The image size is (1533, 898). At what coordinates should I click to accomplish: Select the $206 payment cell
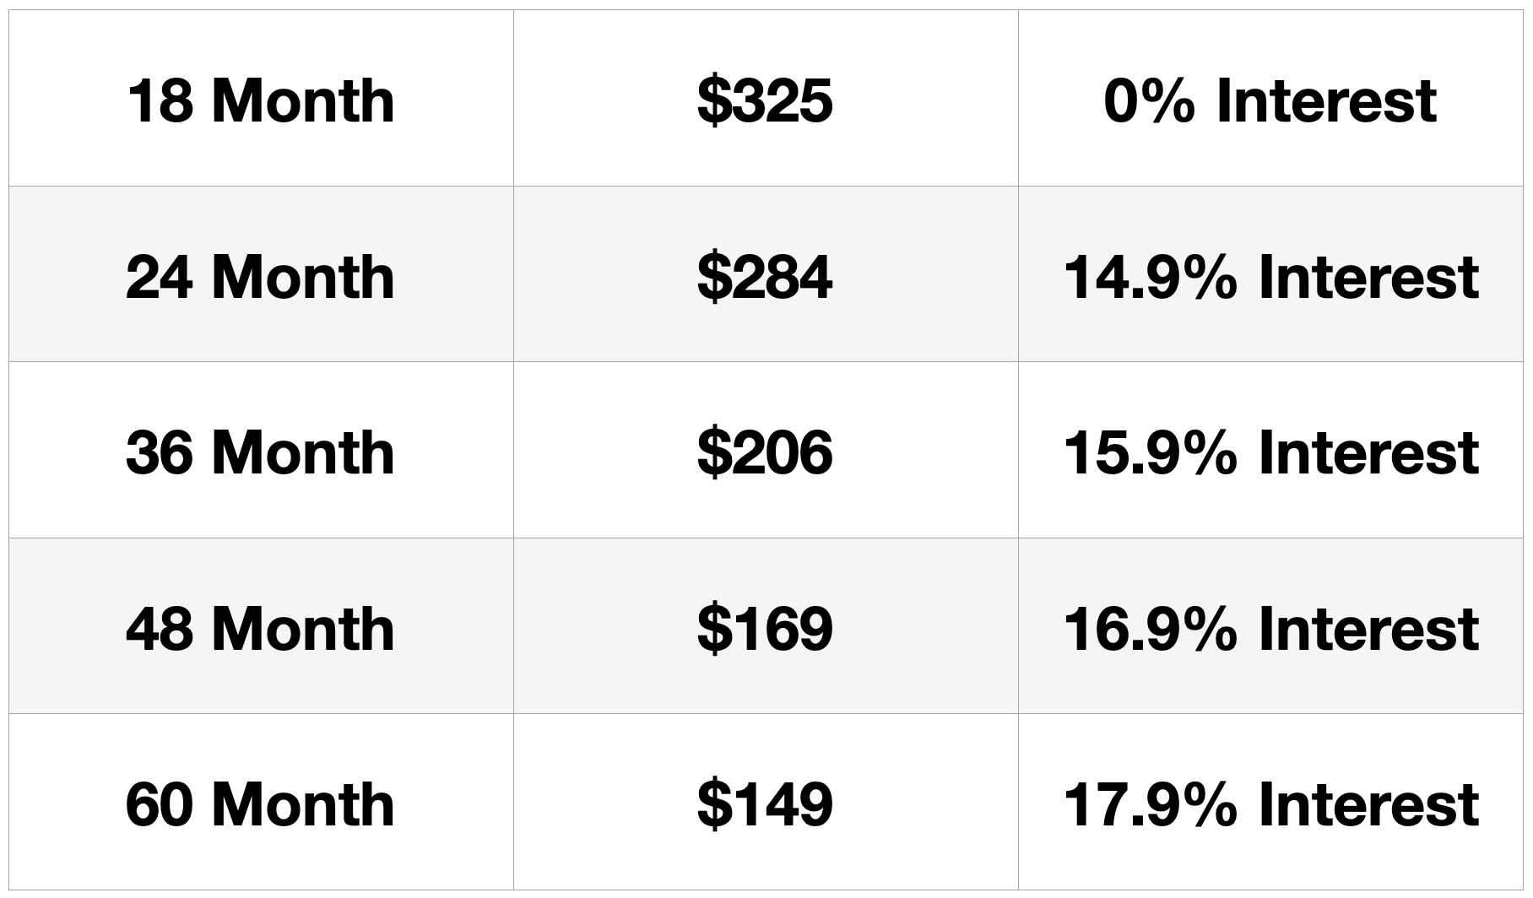[765, 452]
